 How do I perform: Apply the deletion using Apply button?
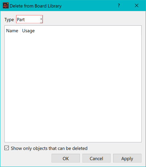[x=127, y=158]
